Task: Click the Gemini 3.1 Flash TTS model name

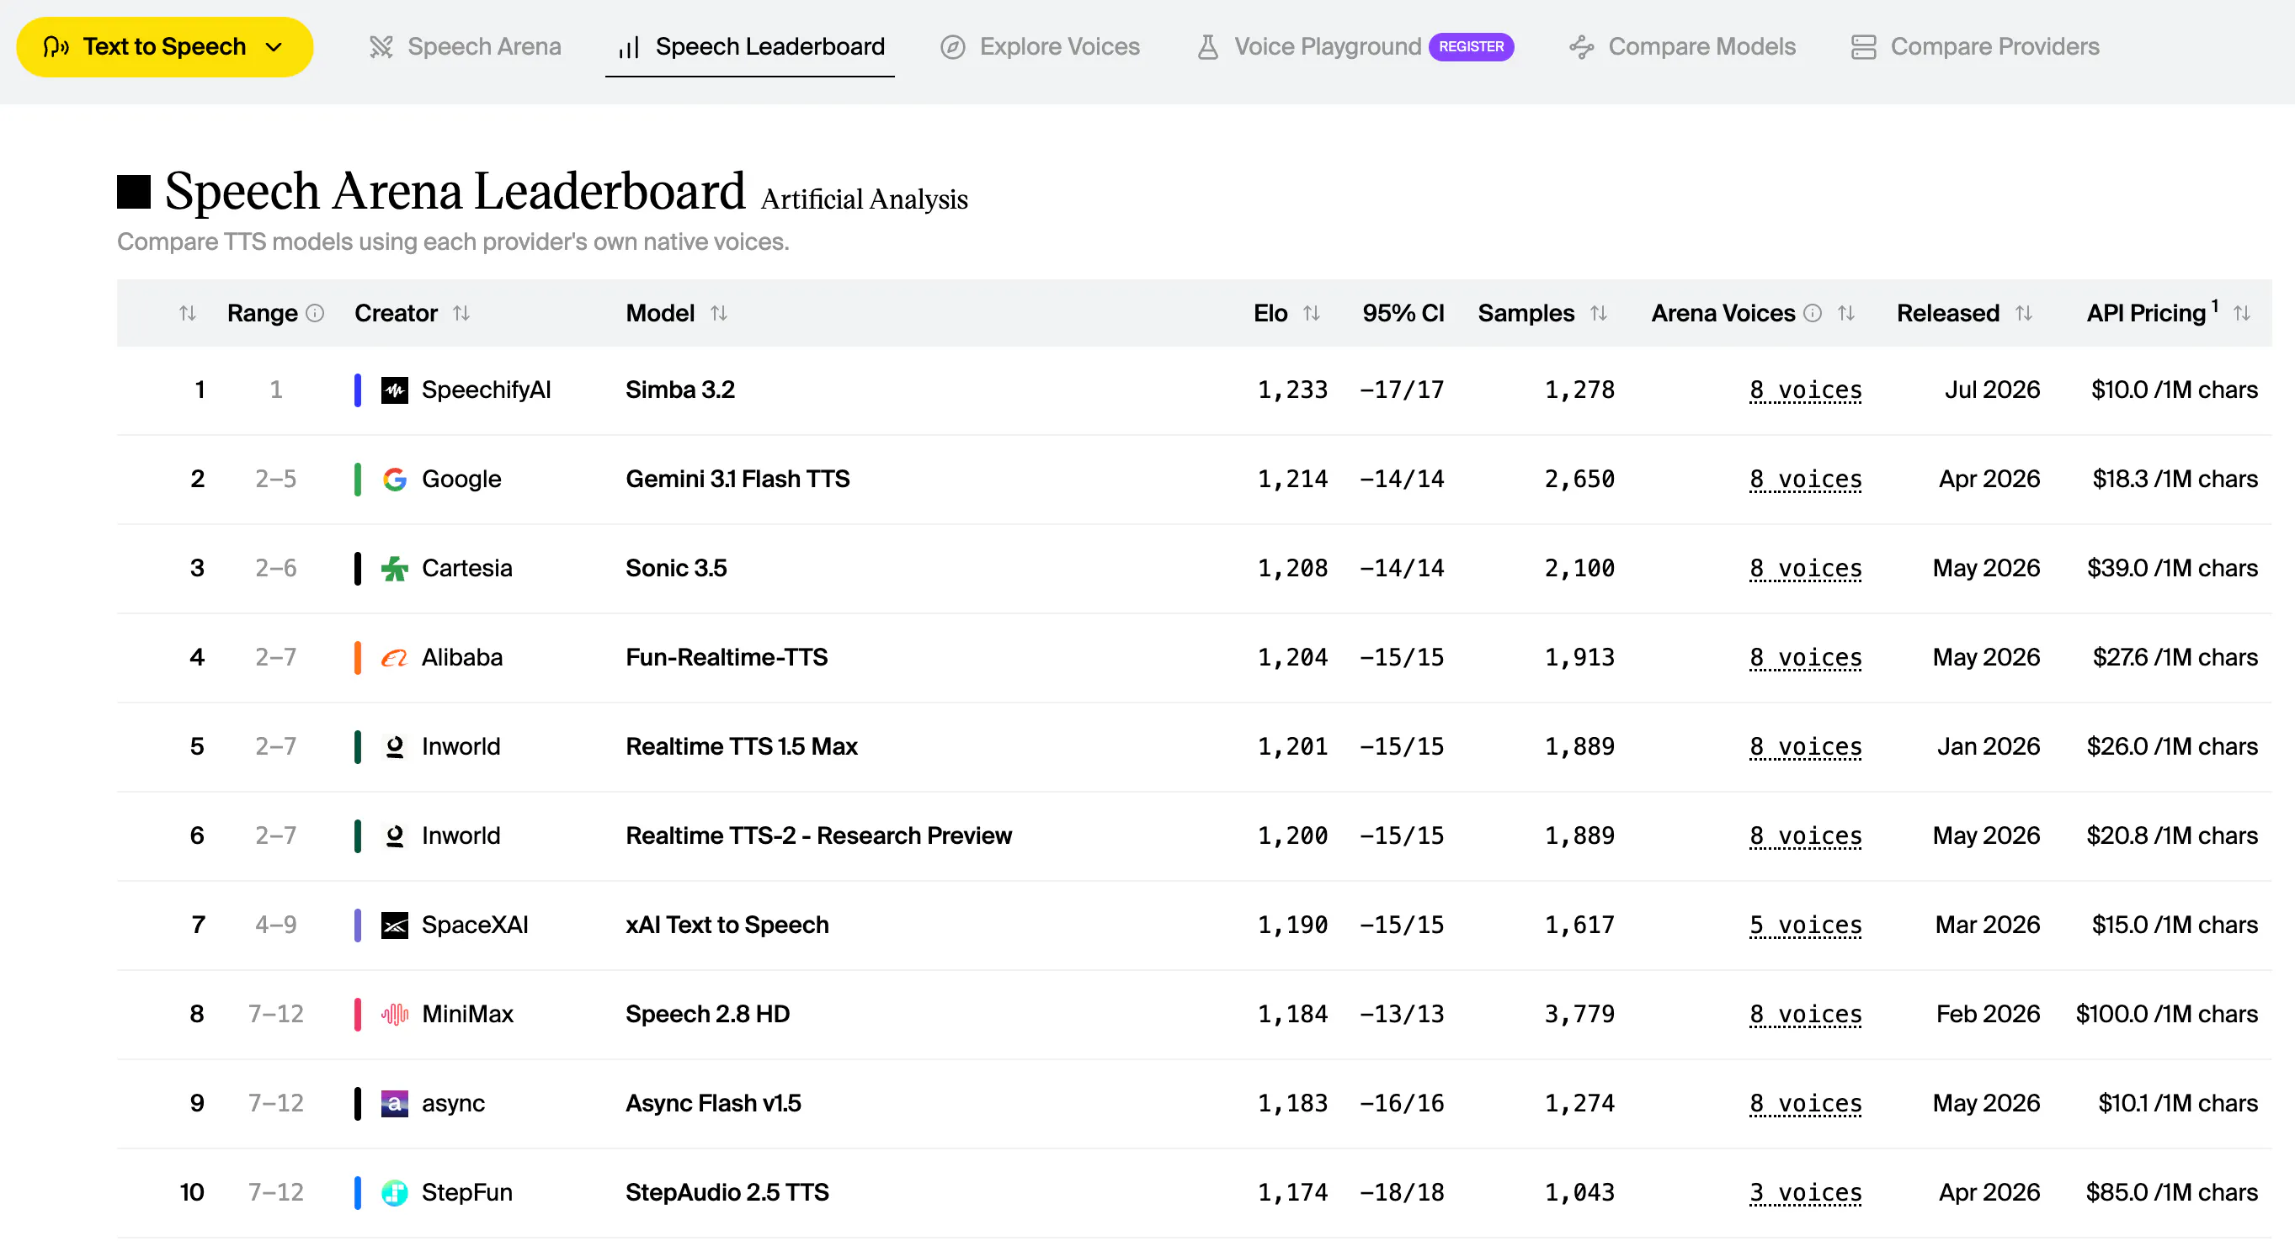Action: 737,479
